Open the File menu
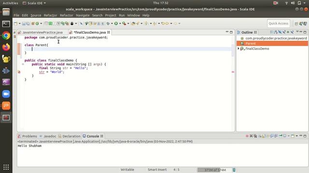The image size is (309, 173). [16, 15]
